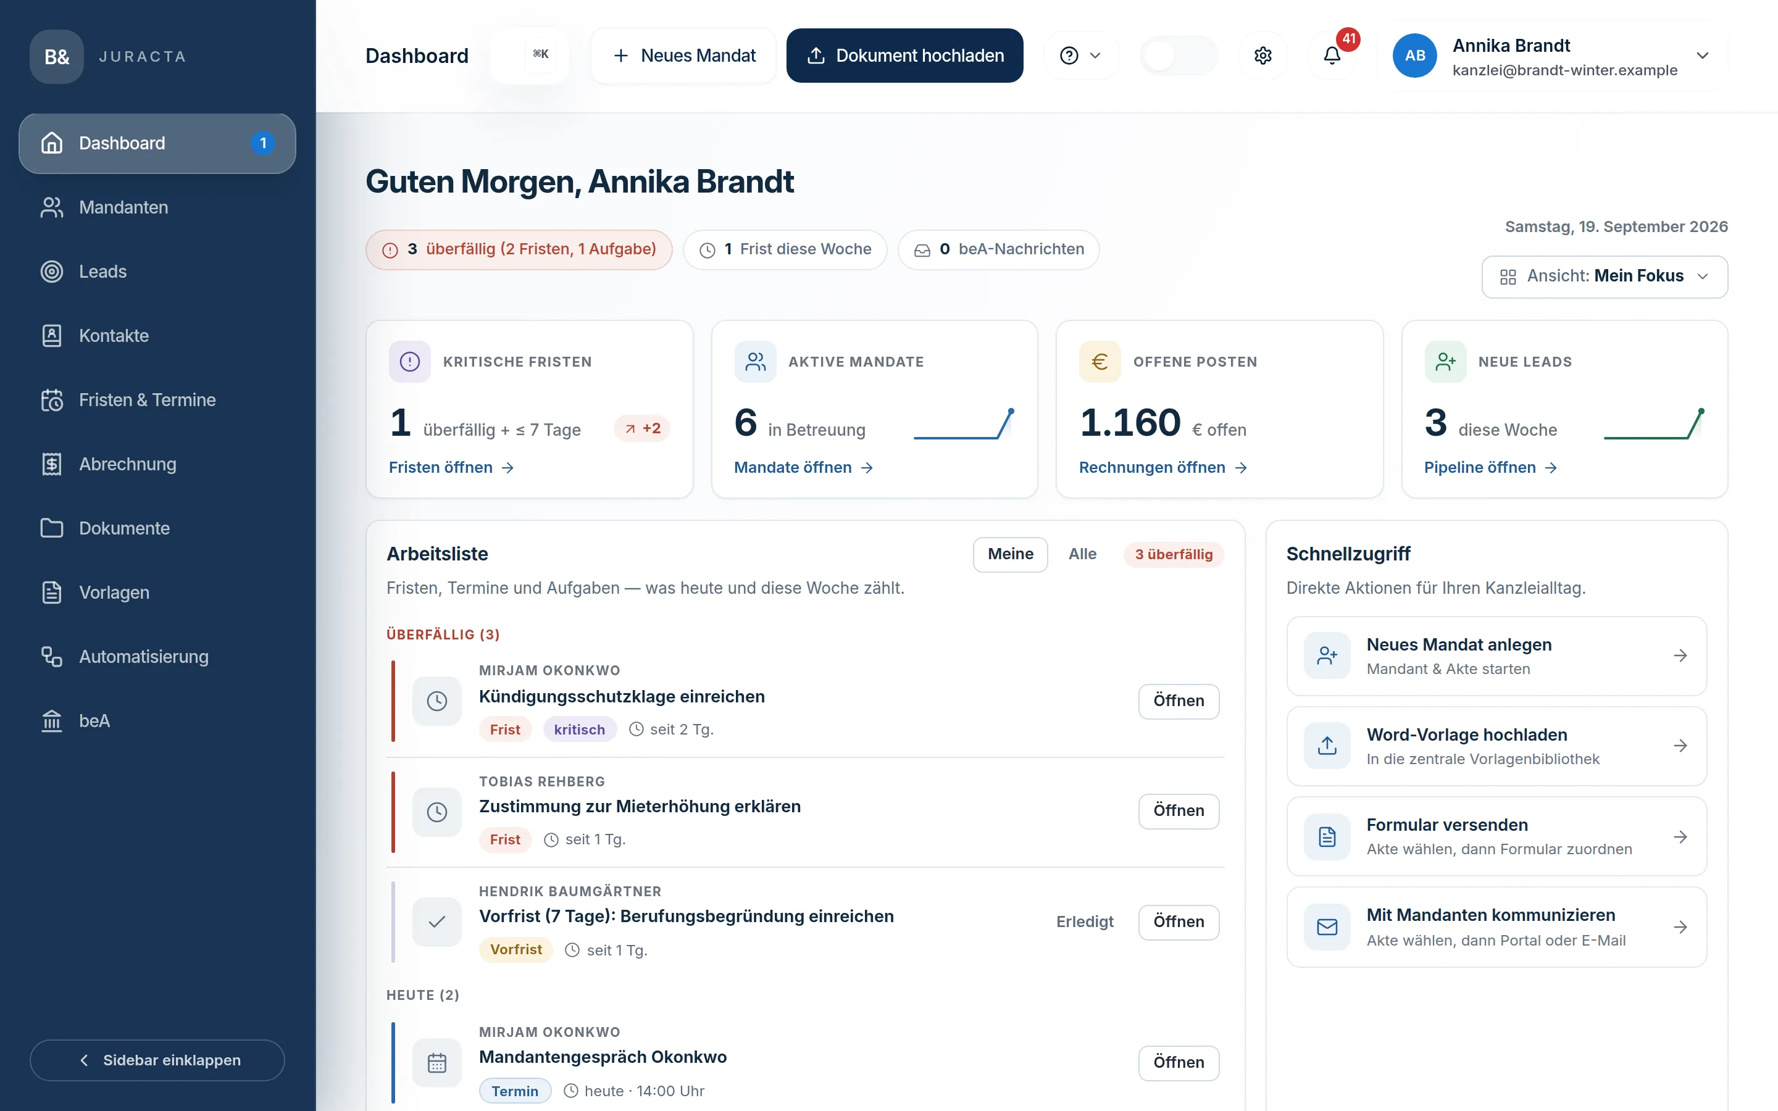The width and height of the screenshot is (1778, 1111).
Task: Open Dokumente sidebar item
Action: tap(157, 528)
